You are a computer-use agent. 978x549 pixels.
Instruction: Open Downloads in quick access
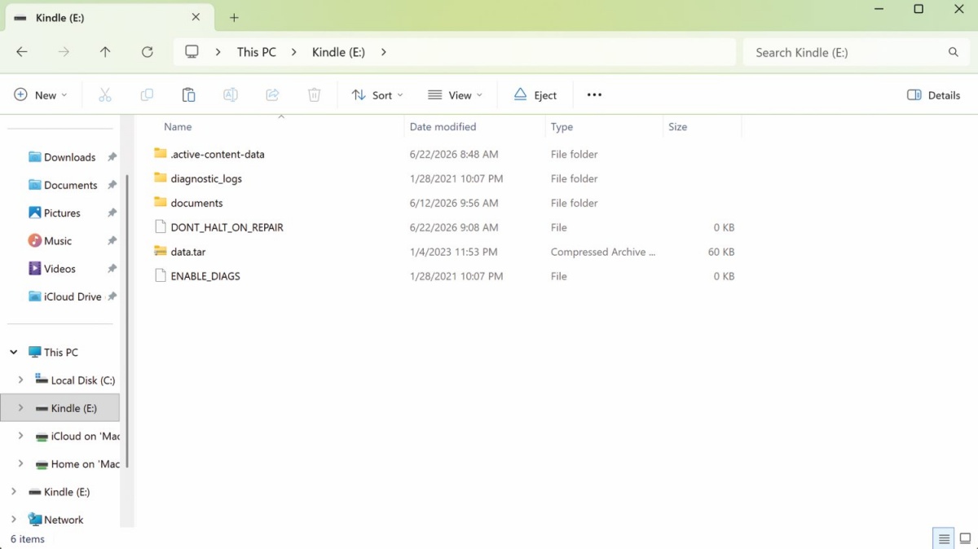[x=69, y=157]
